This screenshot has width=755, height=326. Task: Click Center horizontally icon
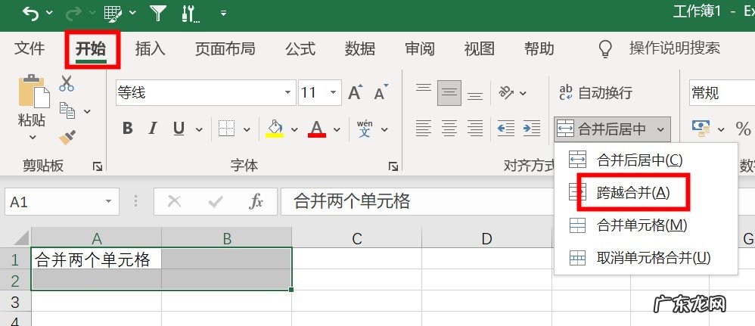click(449, 129)
